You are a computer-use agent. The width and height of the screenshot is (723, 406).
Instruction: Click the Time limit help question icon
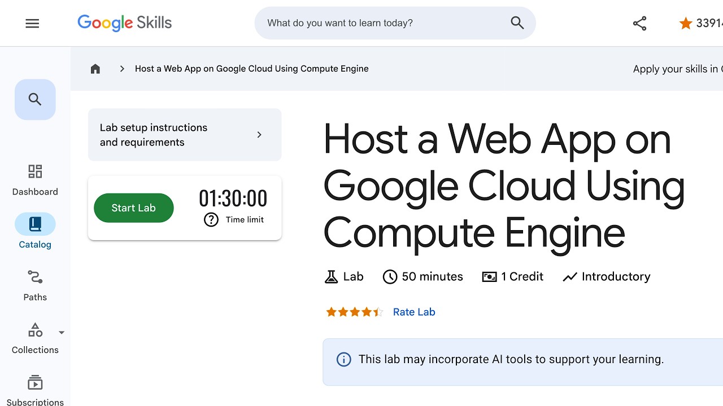pos(211,220)
